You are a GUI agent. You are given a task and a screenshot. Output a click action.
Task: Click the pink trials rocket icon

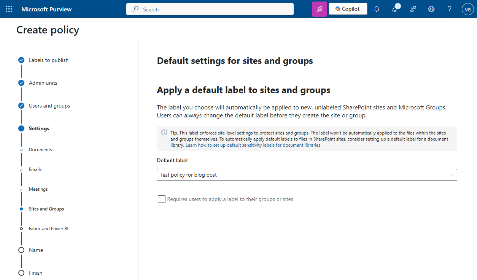coord(319,9)
